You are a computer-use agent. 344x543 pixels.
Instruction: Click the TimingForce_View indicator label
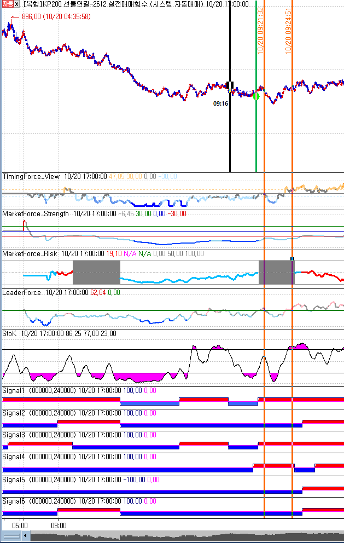31,177
